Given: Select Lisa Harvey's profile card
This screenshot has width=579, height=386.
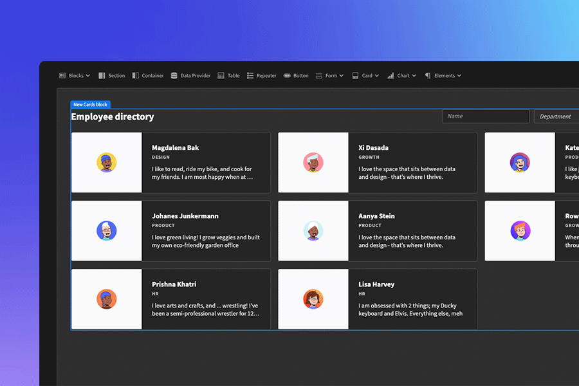Looking at the screenshot, I should point(378,299).
